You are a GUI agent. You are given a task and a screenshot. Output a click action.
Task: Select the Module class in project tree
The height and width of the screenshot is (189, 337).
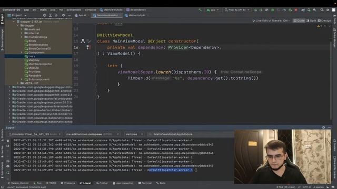pos(33,68)
